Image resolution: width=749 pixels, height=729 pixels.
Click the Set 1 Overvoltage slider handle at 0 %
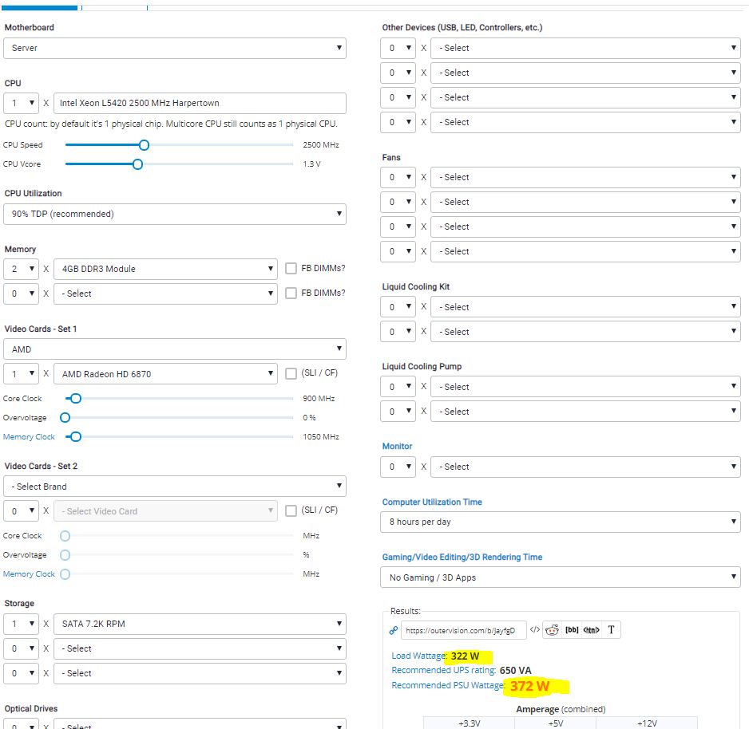[65, 417]
